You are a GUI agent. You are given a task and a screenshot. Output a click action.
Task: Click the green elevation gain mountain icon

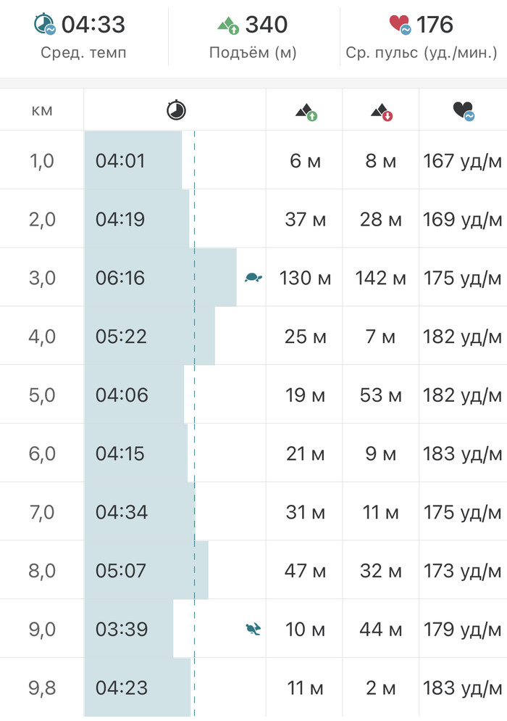[x=229, y=25]
